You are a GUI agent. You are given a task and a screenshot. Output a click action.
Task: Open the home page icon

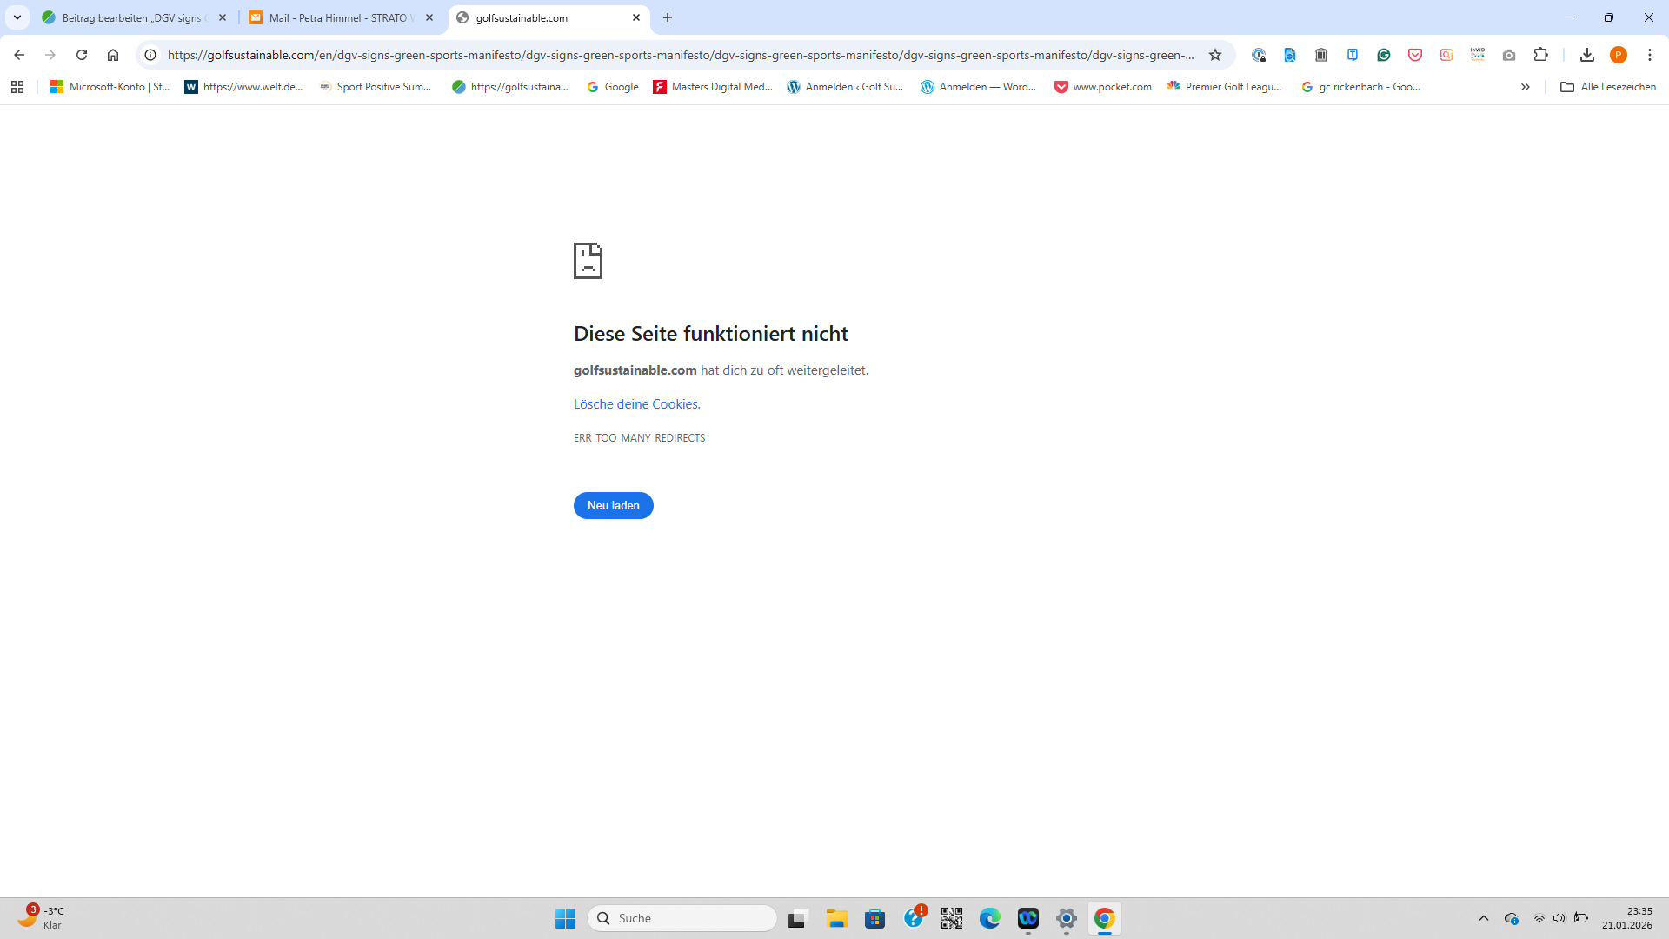[x=113, y=55]
